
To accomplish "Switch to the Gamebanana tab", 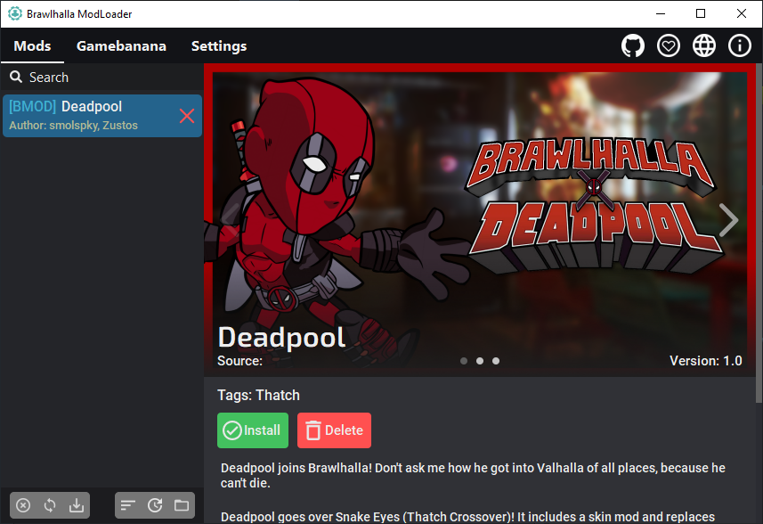I will click(121, 45).
